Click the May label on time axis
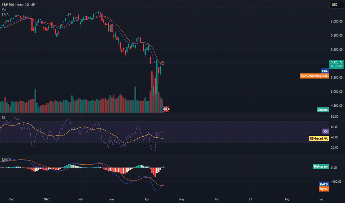Image resolution: width=345 pixels, height=203 pixels. (182, 199)
